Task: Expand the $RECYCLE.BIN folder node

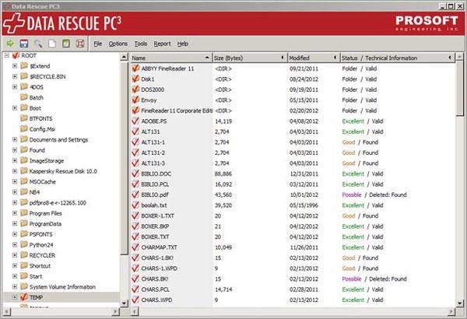Action: [x=15, y=76]
